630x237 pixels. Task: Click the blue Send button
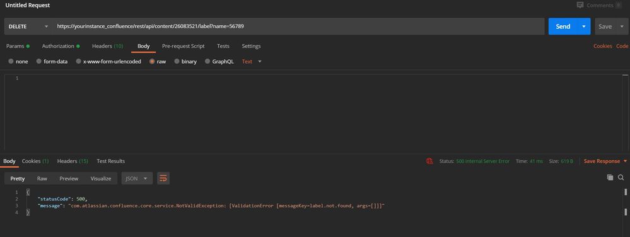click(x=563, y=26)
